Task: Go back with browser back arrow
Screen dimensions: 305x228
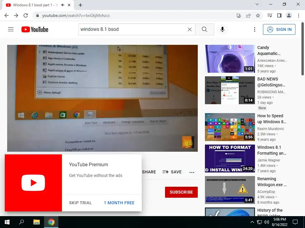Action: (x=7, y=15)
